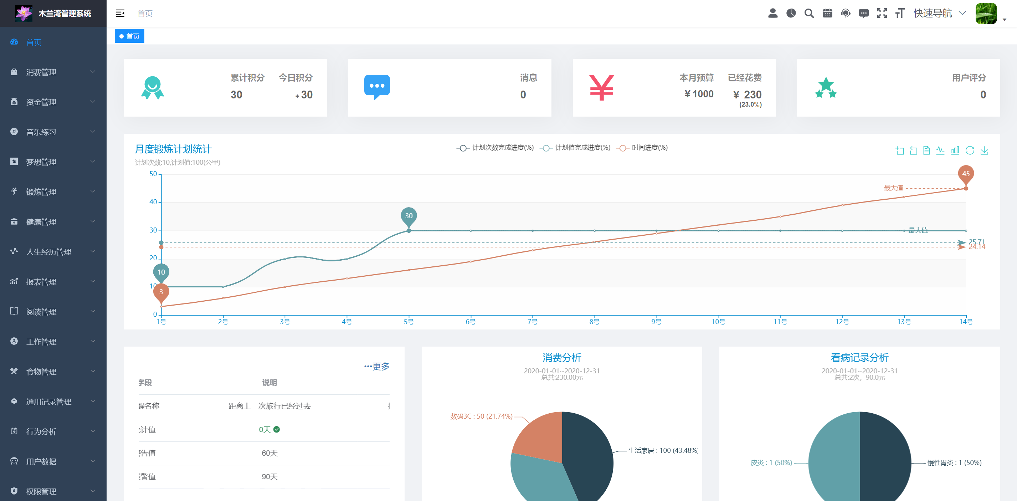Toggle 时间进度(%) legend series
The height and width of the screenshot is (501, 1017).
tap(642, 148)
